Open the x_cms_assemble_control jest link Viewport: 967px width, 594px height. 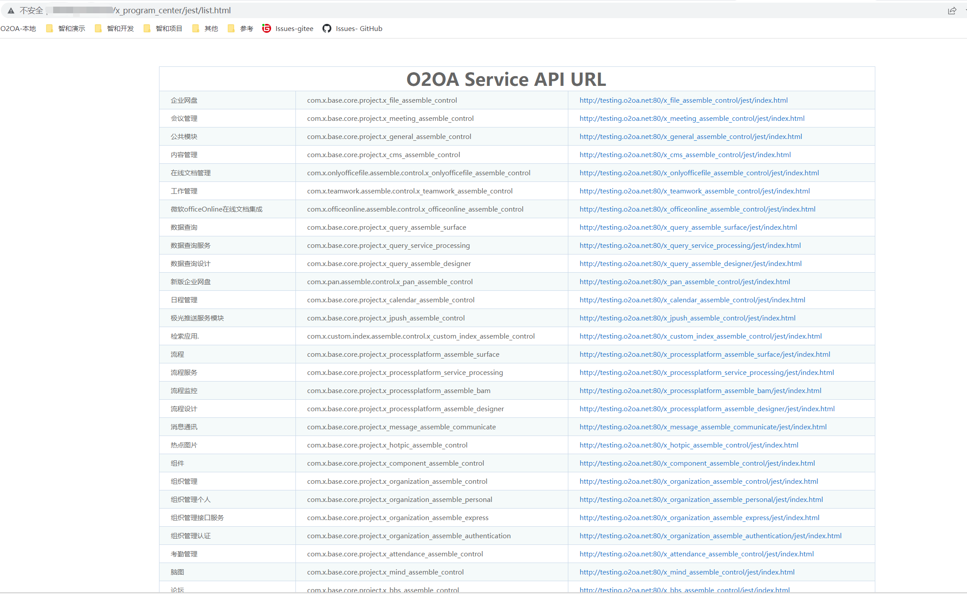click(685, 155)
